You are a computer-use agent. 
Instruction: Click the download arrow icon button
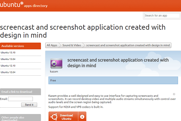82,117
